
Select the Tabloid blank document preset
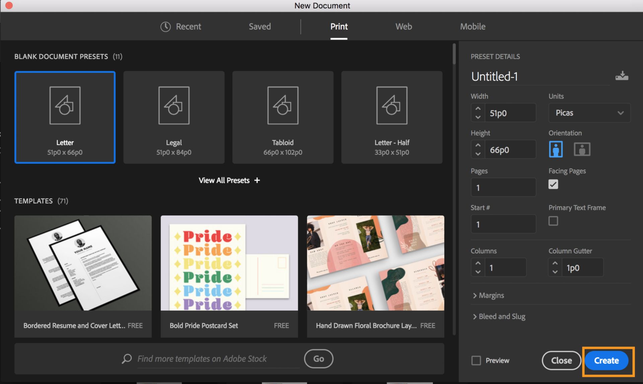click(283, 117)
